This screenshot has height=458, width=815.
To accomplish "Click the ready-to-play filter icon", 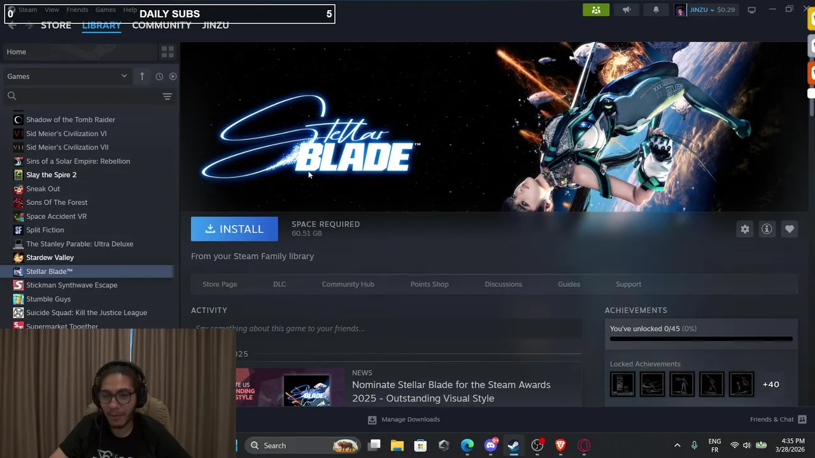I will 173,76.
